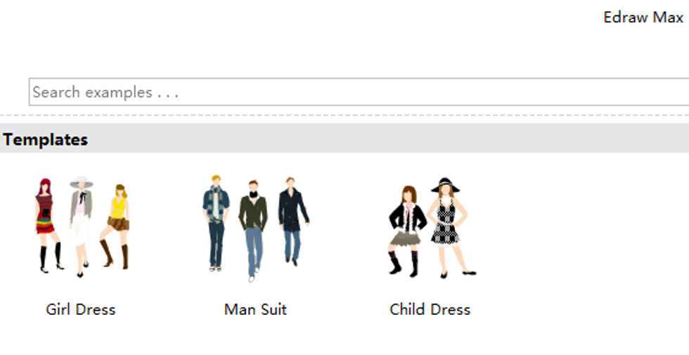Select the blonde girl in yellow top
This screenshot has width=689, height=355.
[x=116, y=226]
